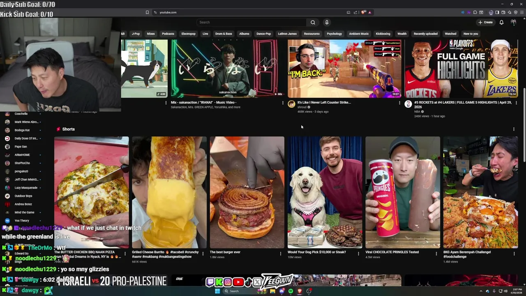The image size is (526, 296).
Task: Play the Viral Chocolate Pringles short
Action: [x=403, y=192]
